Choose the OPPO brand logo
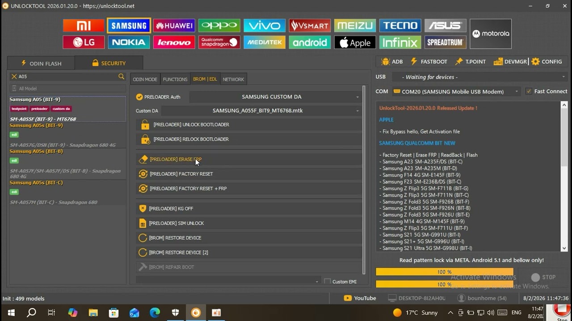 tap(219, 25)
